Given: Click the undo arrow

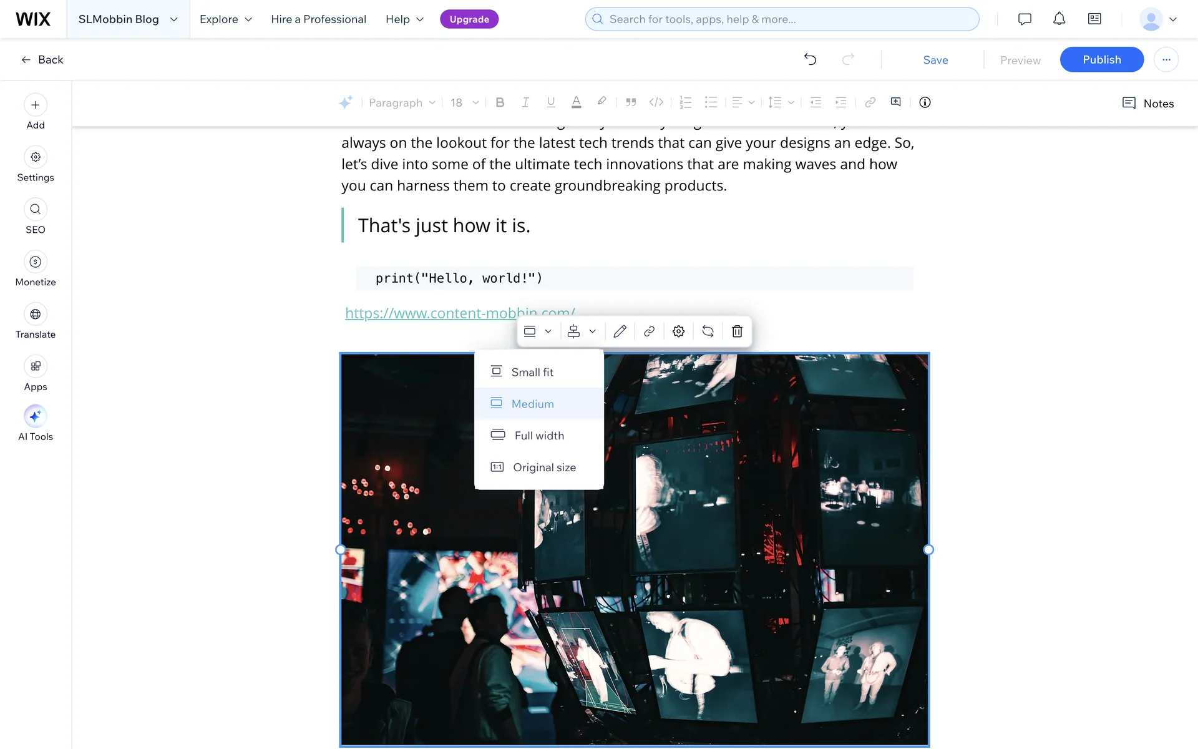Looking at the screenshot, I should 810,59.
